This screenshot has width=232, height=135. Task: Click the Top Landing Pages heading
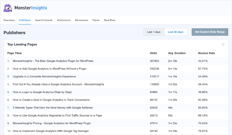point(22,44)
